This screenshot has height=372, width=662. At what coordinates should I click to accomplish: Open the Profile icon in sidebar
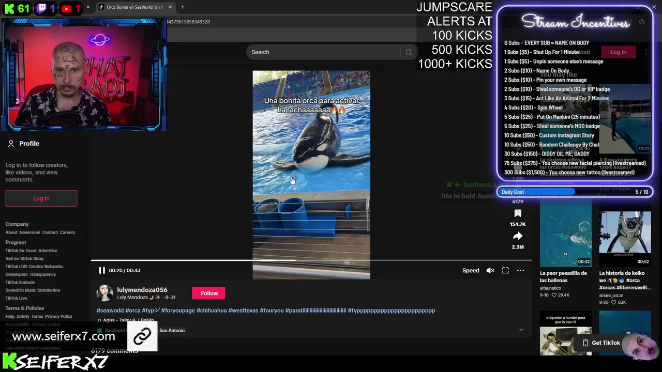click(11, 144)
